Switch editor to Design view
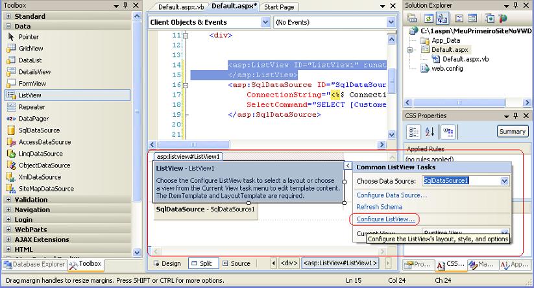 167,263
